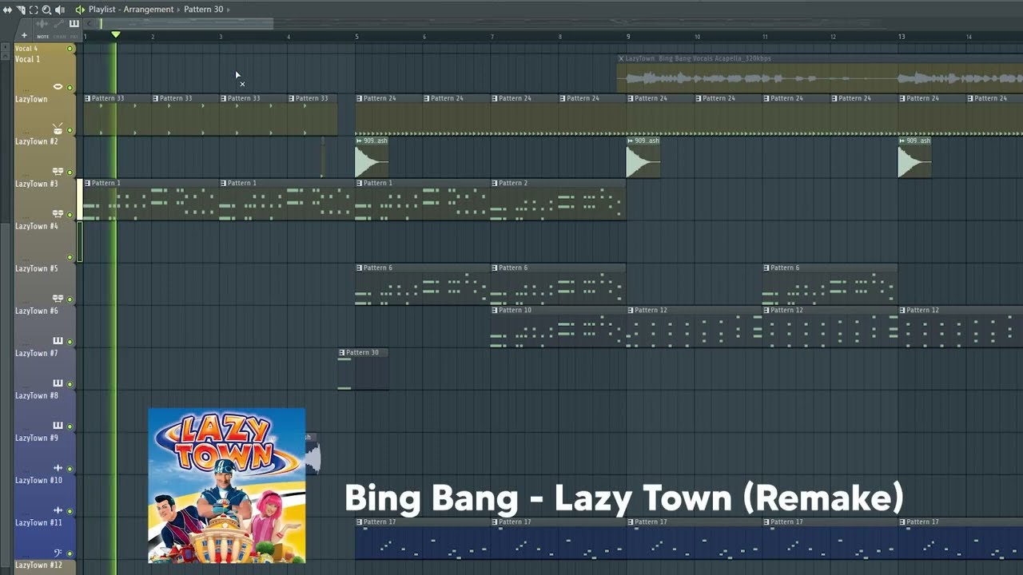Viewport: 1023px width, 575px height.
Task: Select the piano pattern clip source icon
Action: click(74, 24)
